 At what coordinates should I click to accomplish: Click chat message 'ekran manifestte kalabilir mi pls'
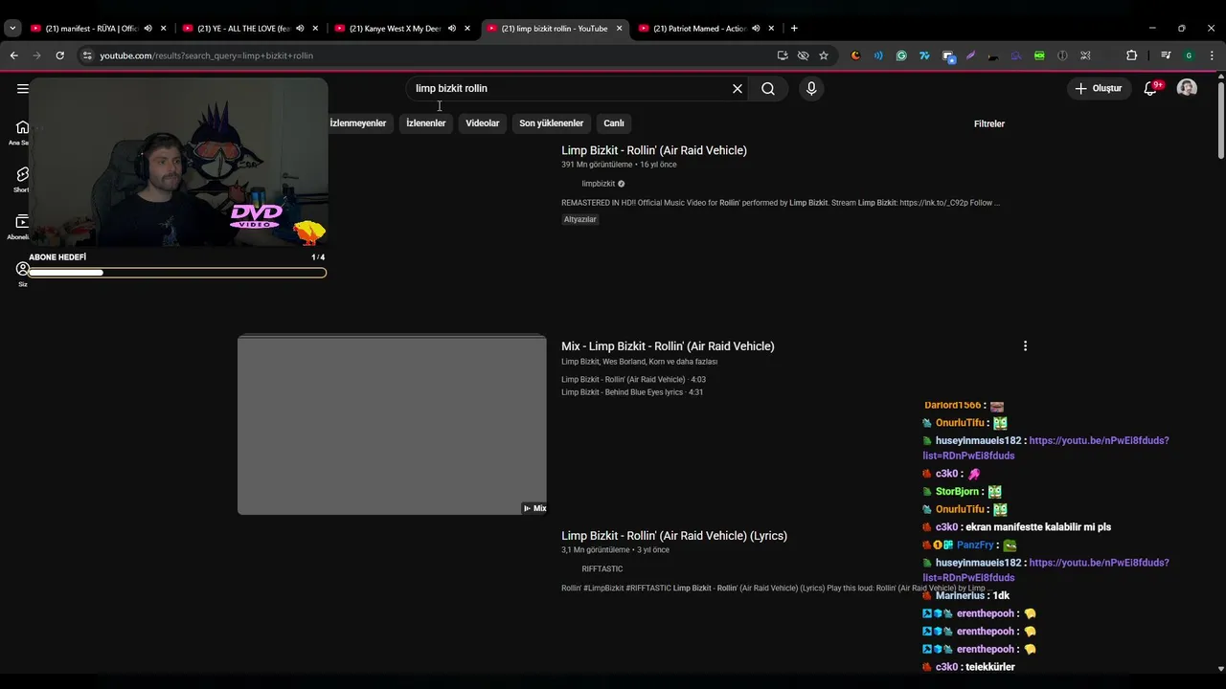point(1039,527)
